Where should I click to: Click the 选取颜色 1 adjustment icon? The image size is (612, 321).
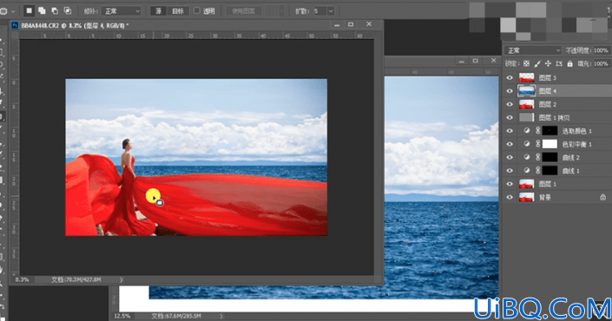pyautogui.click(x=527, y=131)
